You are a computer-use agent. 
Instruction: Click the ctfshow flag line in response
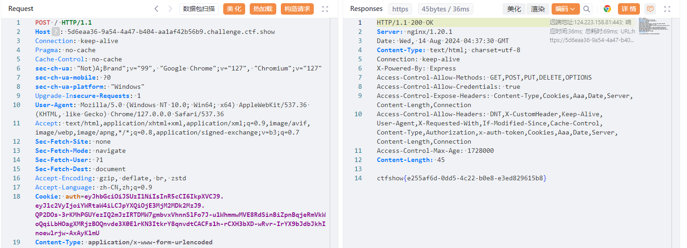pyautogui.click(x=462, y=178)
